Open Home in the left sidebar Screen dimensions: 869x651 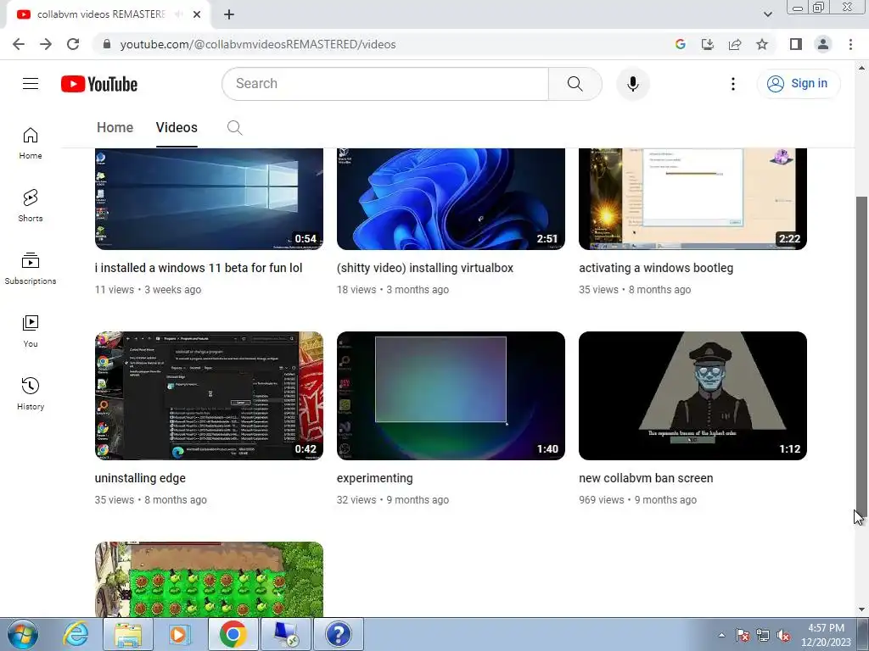tap(31, 142)
